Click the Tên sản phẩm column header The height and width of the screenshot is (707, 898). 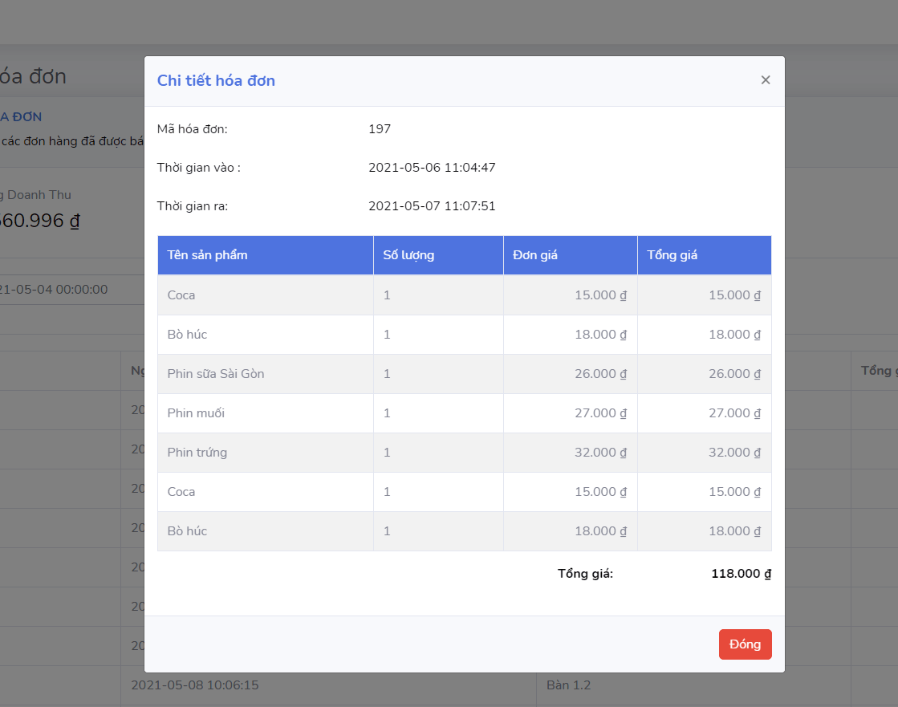click(266, 255)
